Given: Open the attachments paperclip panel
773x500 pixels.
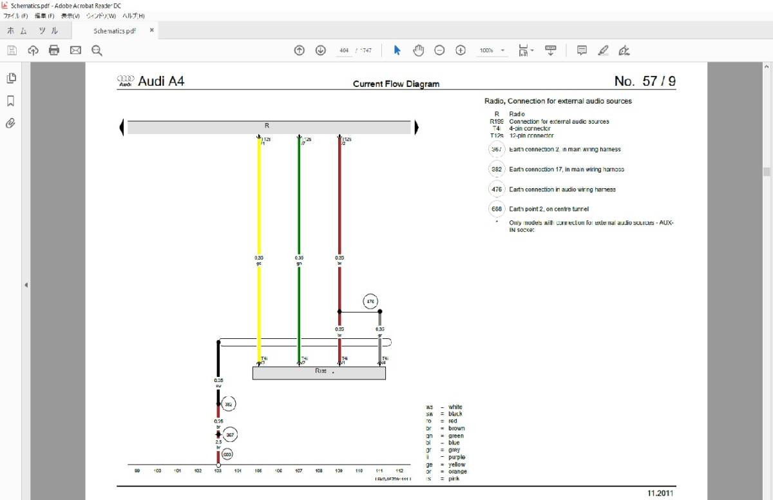Looking at the screenshot, I should click(11, 123).
